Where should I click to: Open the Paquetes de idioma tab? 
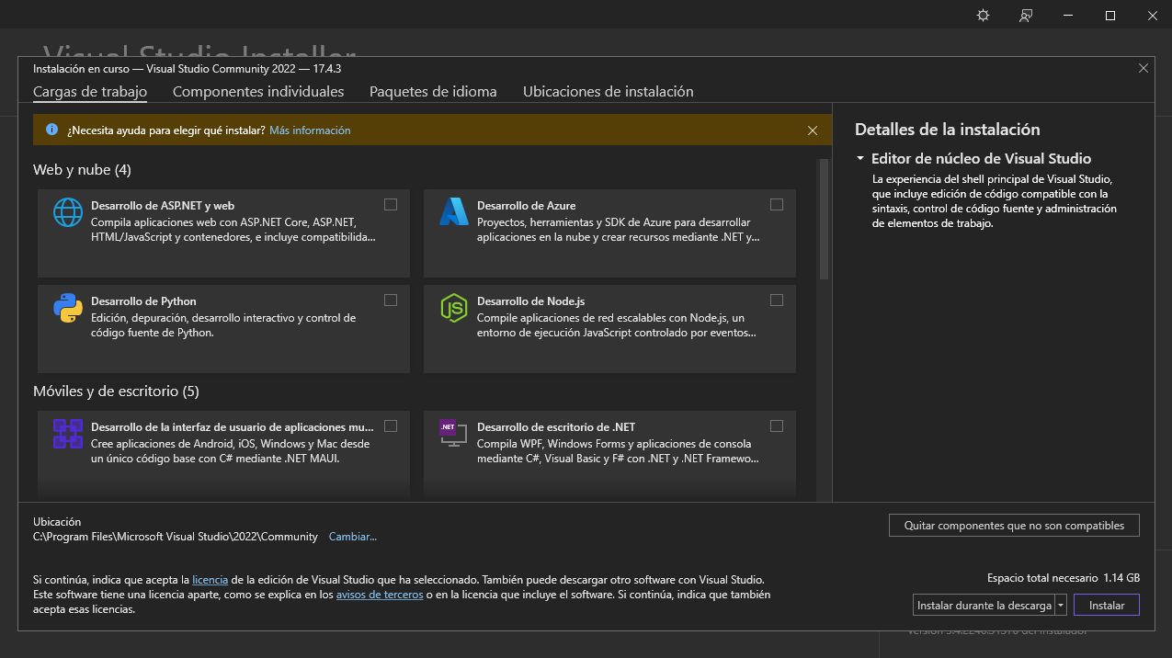[x=433, y=92]
